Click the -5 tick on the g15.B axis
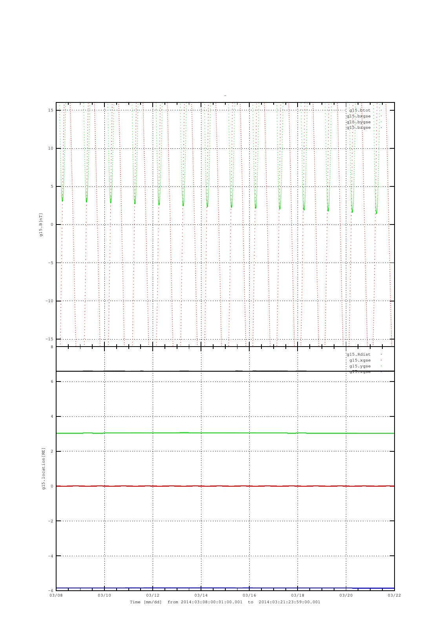 click(x=51, y=263)
